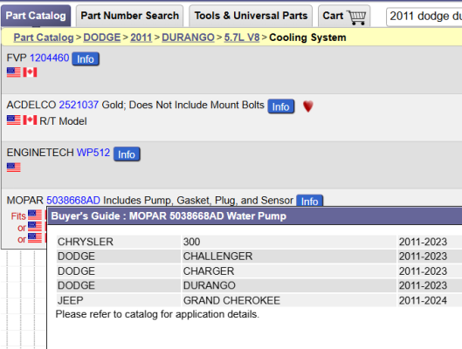The width and height of the screenshot is (462, 349).
Task: Click US flag under ENGINETECH WP512
Action: point(14,168)
